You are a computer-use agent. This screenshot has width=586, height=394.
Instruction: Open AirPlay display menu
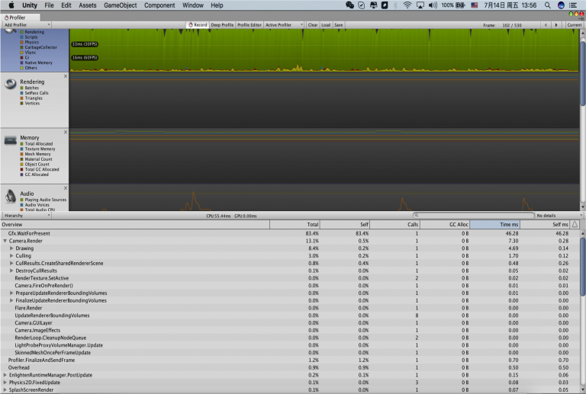pos(420,5)
